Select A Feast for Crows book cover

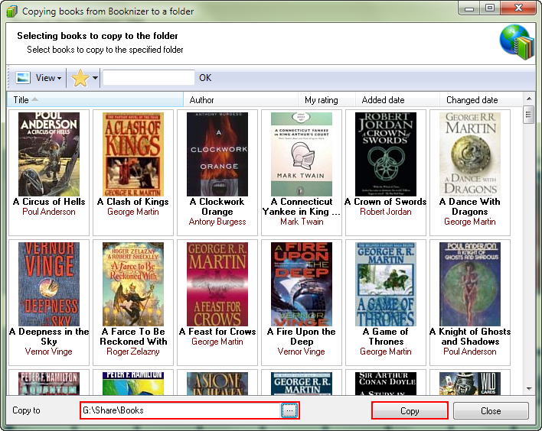click(x=217, y=284)
